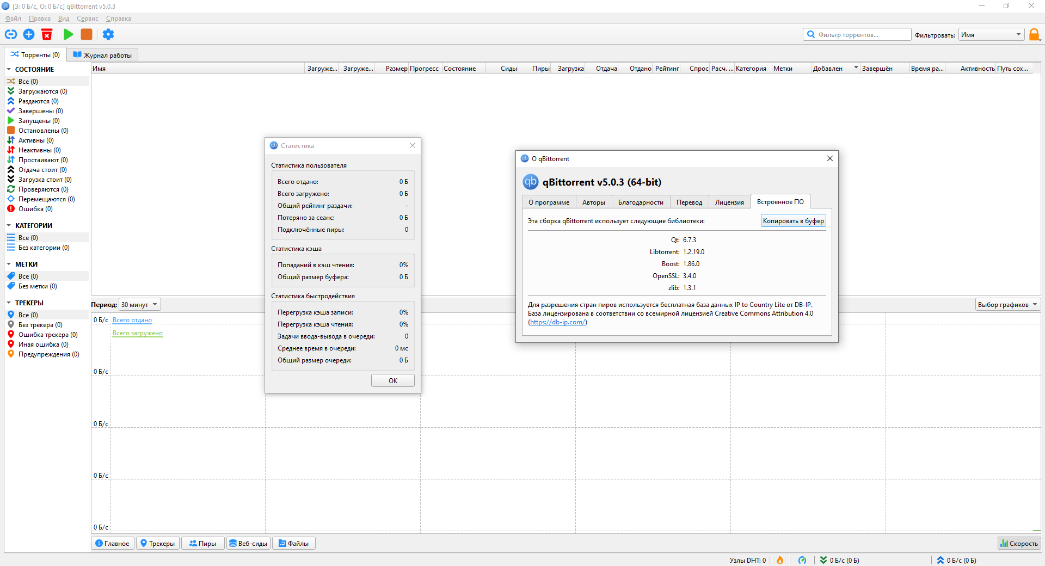Viewport: 1045px width, 566px height.
Task: Open the https://db-ip.com/ link
Action: click(x=557, y=322)
